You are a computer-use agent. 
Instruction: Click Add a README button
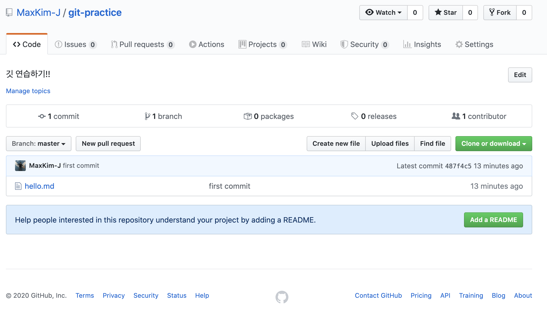(x=494, y=220)
